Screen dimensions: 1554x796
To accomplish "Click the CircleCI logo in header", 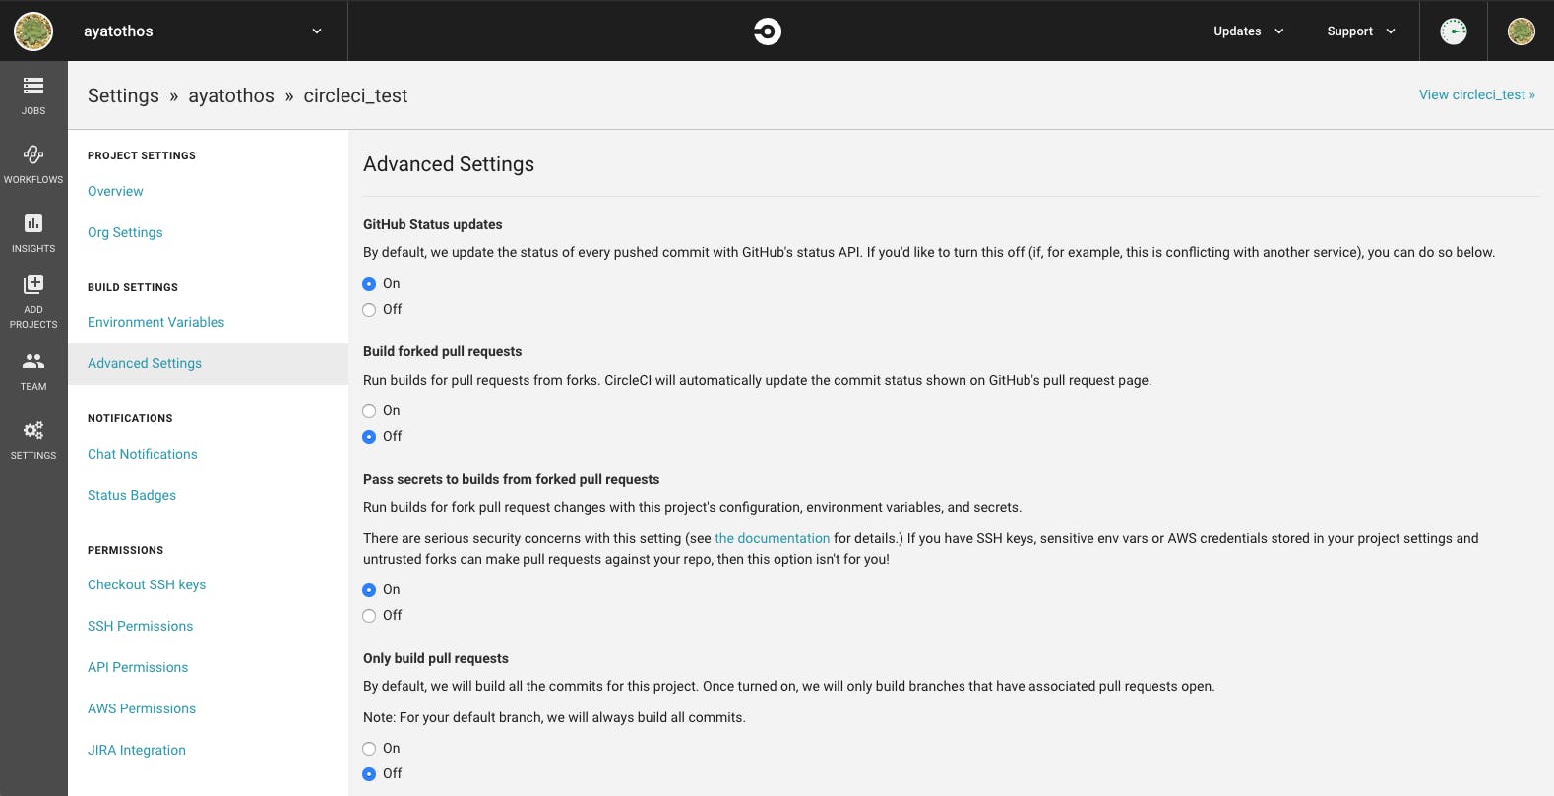I will 768,31.
